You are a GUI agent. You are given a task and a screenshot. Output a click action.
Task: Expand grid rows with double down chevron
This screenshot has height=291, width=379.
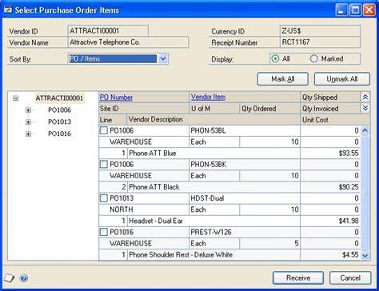(365, 108)
